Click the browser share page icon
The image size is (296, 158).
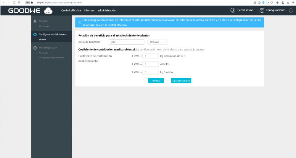click(x=255, y=2)
